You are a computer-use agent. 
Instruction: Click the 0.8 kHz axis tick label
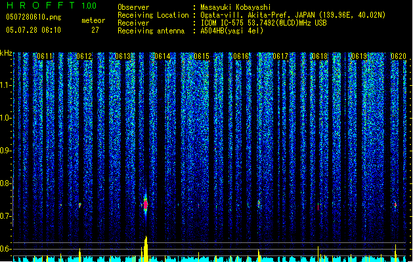tap(5, 183)
